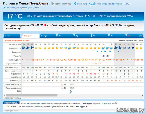
Task: Click the gust value 19
Action: tap(78, 74)
